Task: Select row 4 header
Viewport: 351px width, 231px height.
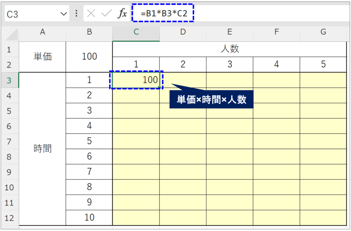Action: tap(9, 96)
